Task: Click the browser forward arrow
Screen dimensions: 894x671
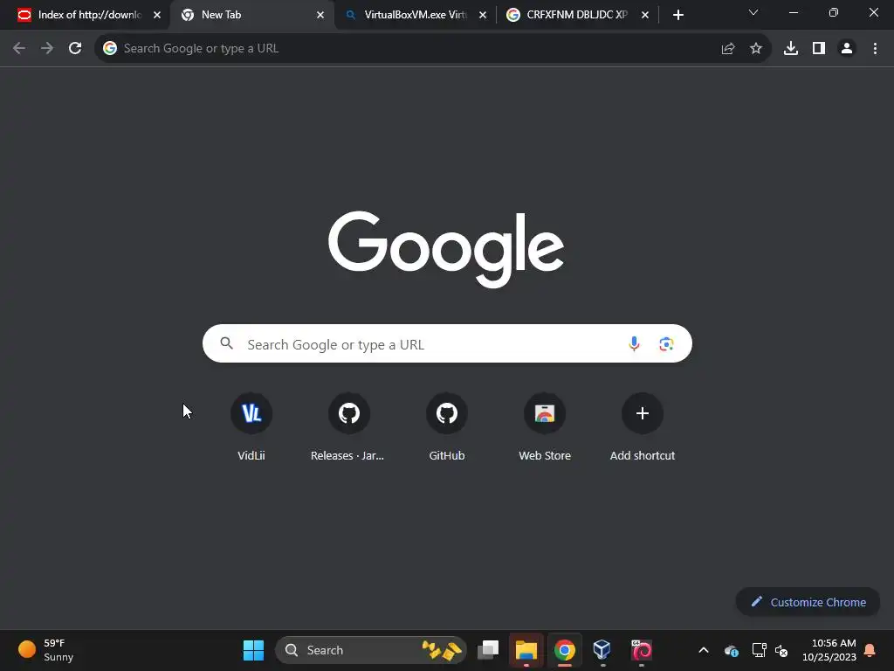Action: tap(47, 49)
